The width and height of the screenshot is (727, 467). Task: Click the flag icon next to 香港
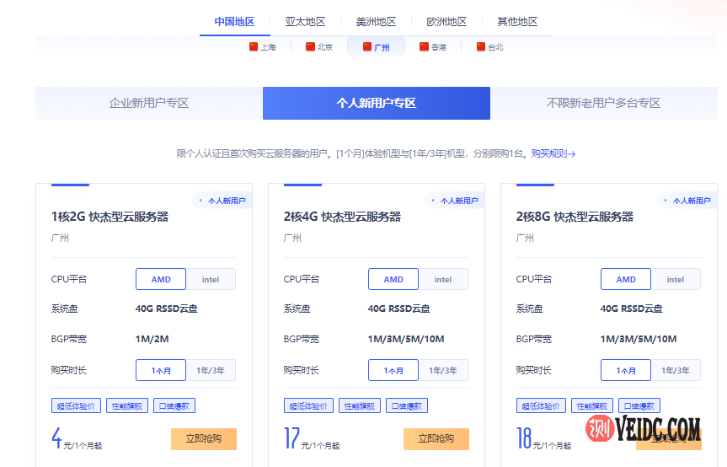click(424, 47)
